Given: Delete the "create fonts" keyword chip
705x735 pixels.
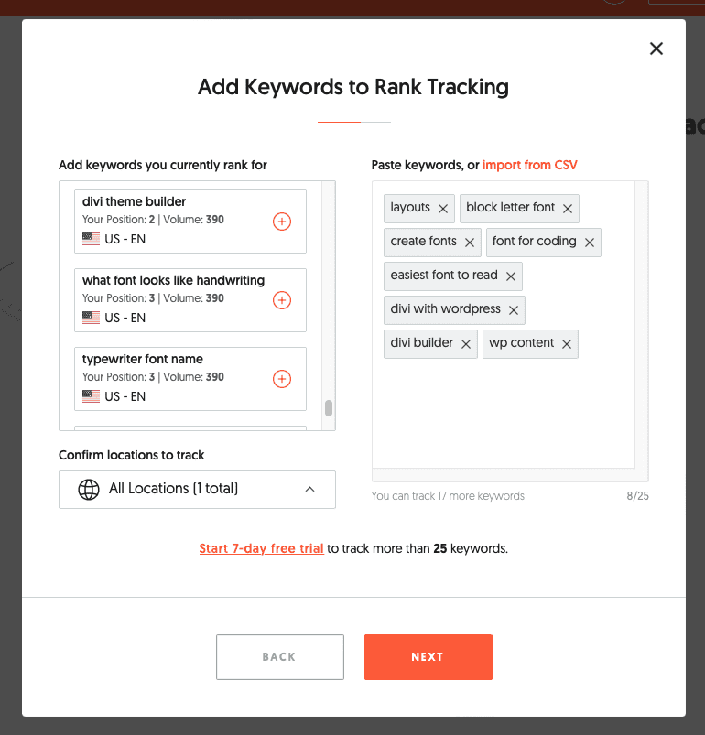Looking at the screenshot, I should click(469, 242).
